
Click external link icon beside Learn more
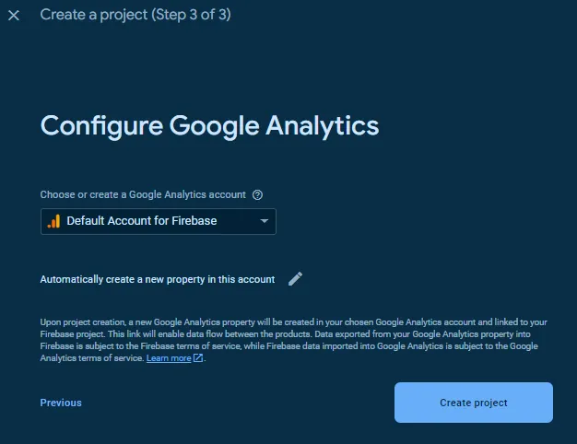[198, 357]
